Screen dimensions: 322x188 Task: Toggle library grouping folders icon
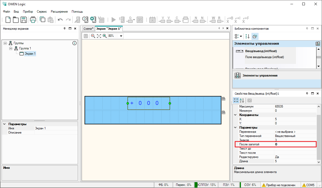click(255, 36)
